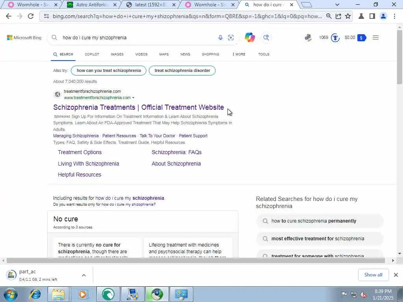403x302 pixels.
Task: Open site information icon in address bar
Action: pos(46,16)
